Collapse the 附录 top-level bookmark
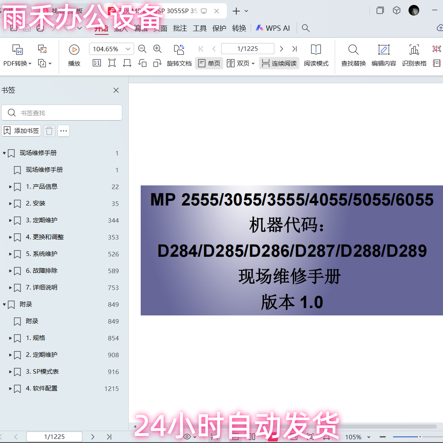The image size is (443, 443). click(4, 304)
